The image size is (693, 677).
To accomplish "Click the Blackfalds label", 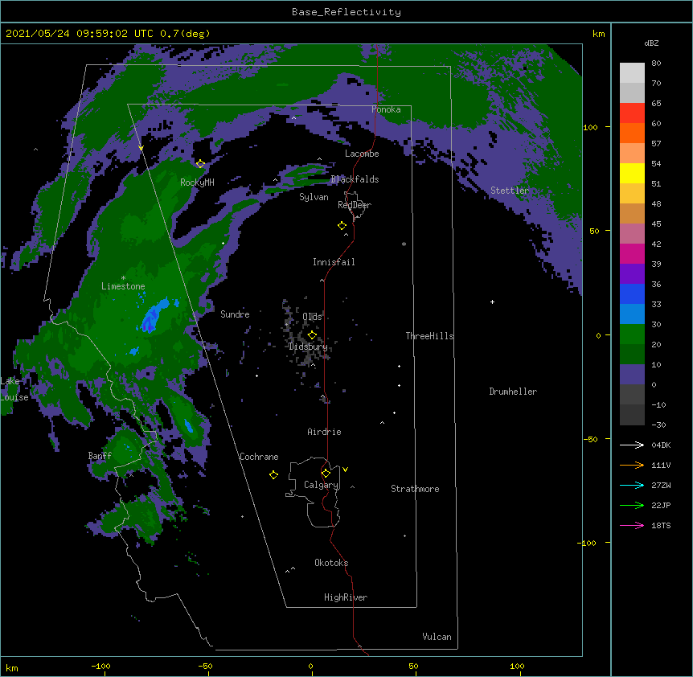I will click(355, 179).
